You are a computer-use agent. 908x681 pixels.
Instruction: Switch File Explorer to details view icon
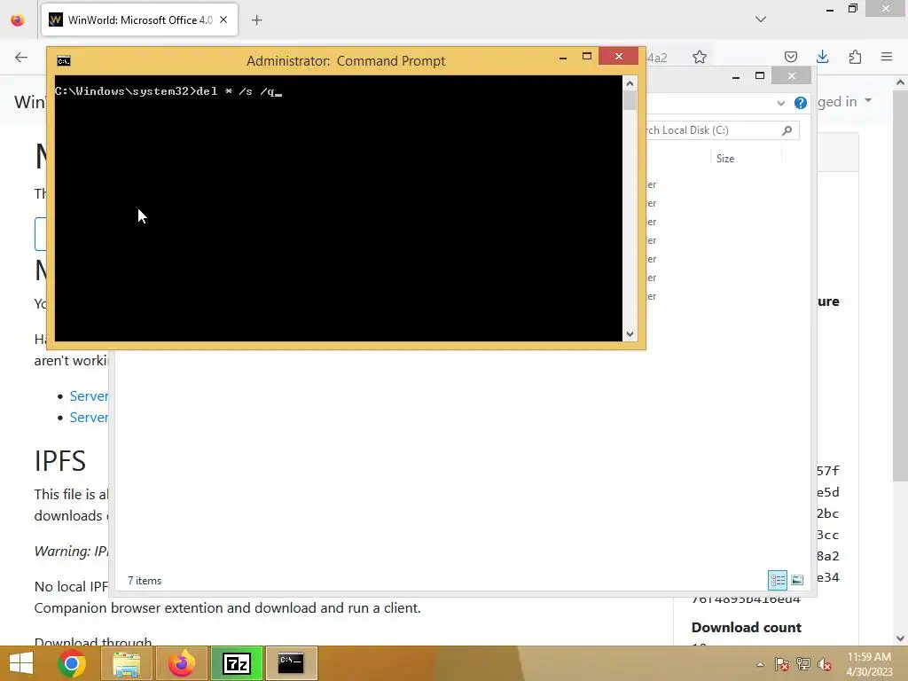(778, 580)
